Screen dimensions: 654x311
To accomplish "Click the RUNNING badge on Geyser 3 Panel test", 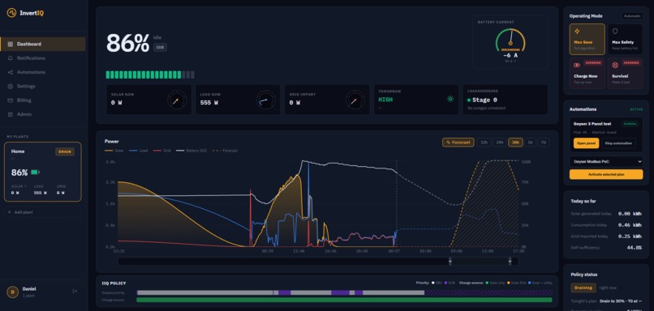I will tap(630, 124).
